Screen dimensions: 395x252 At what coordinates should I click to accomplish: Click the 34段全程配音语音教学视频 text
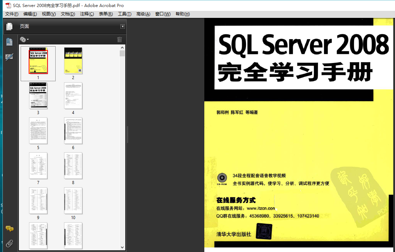coord(259,176)
